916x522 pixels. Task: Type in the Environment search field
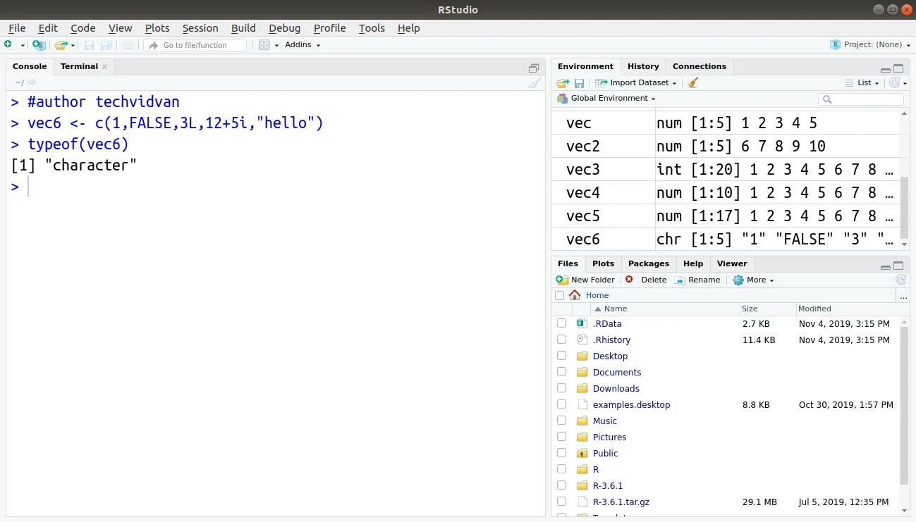(860, 99)
